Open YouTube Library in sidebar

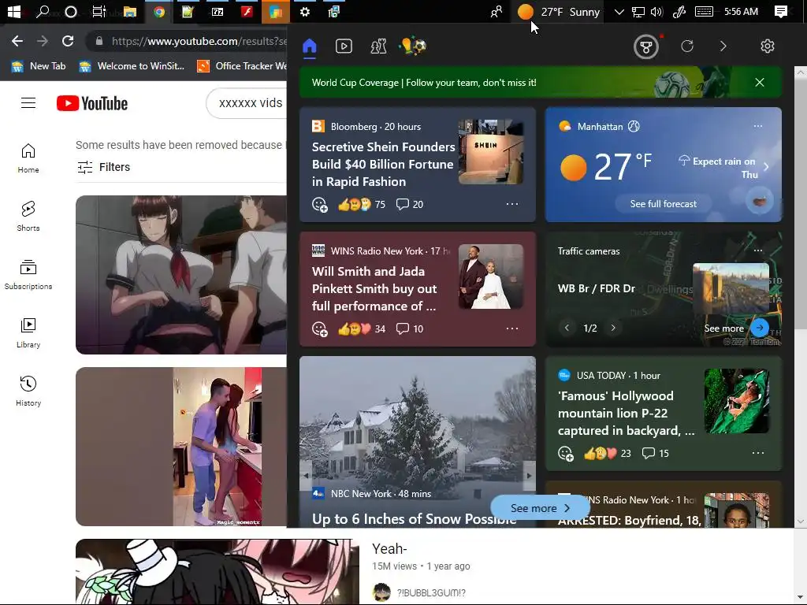coord(28,333)
